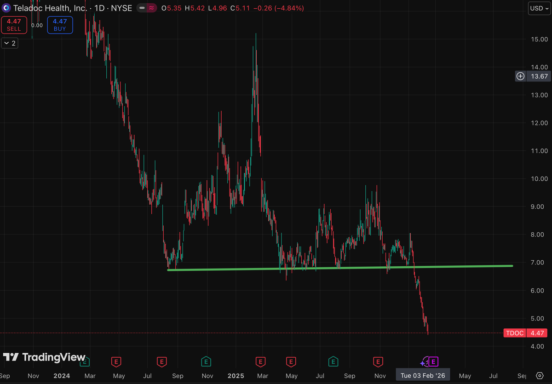Open the red earnings marker above Nov 2025
This screenshot has width=552, height=384.
pyautogui.click(x=378, y=362)
